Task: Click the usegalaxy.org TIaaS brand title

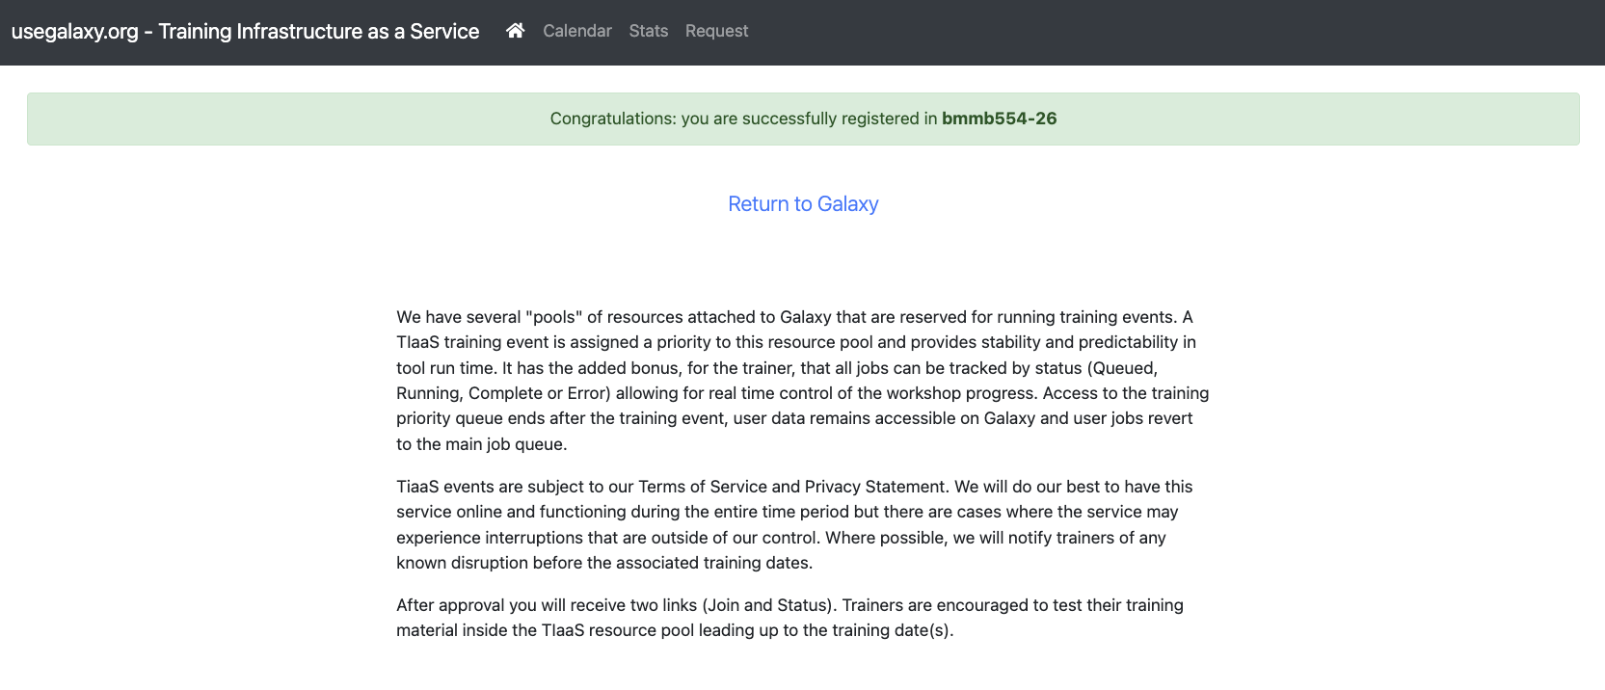Action: click(x=245, y=31)
